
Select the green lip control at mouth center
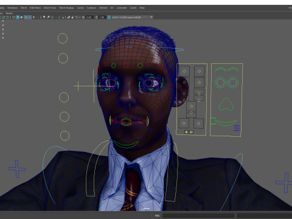pos(126,122)
